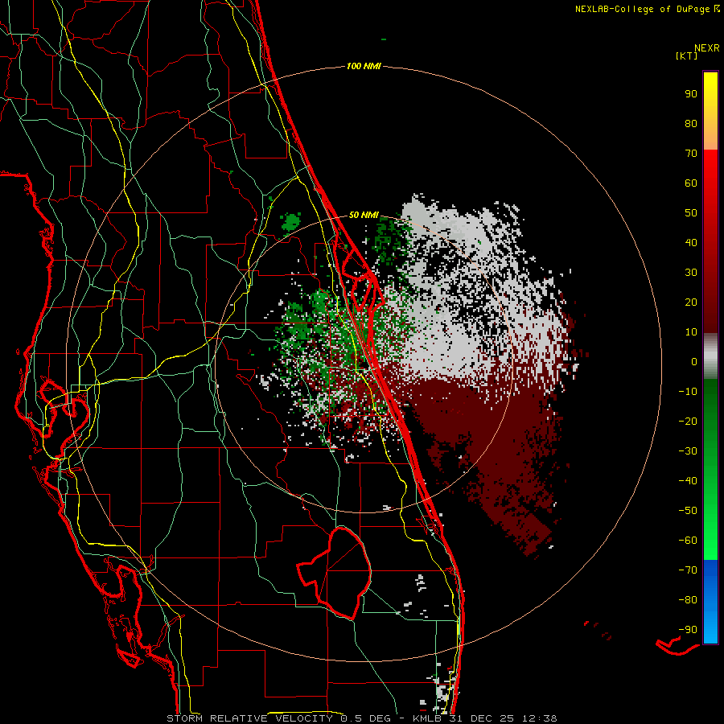Select the -10 knot scale label
The image size is (724, 724).
click(688, 392)
